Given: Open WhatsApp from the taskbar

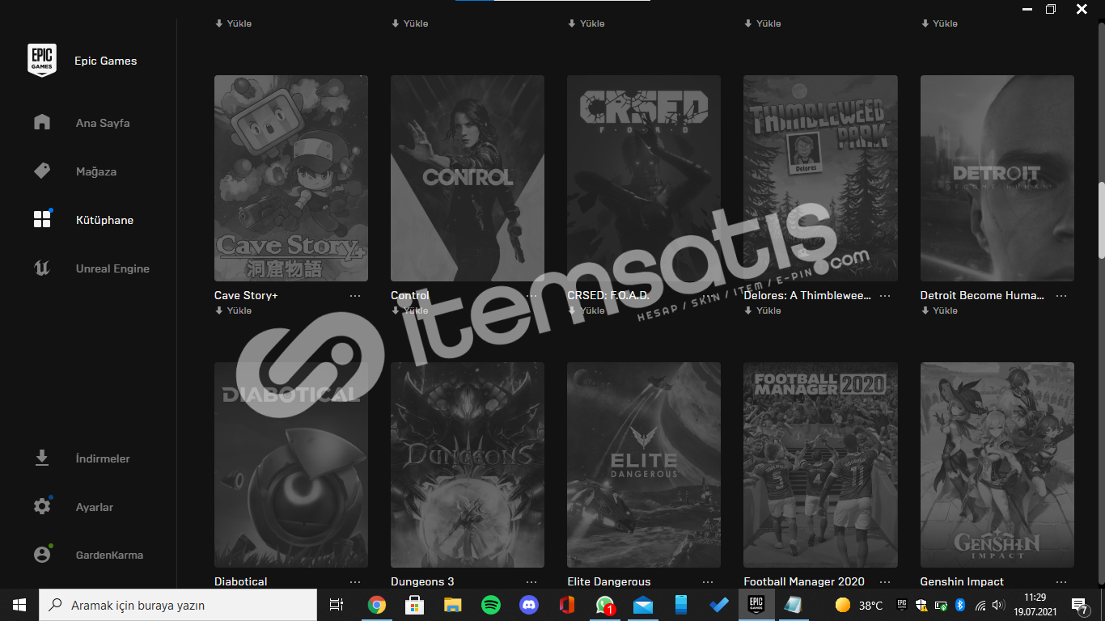Looking at the screenshot, I should click(605, 605).
